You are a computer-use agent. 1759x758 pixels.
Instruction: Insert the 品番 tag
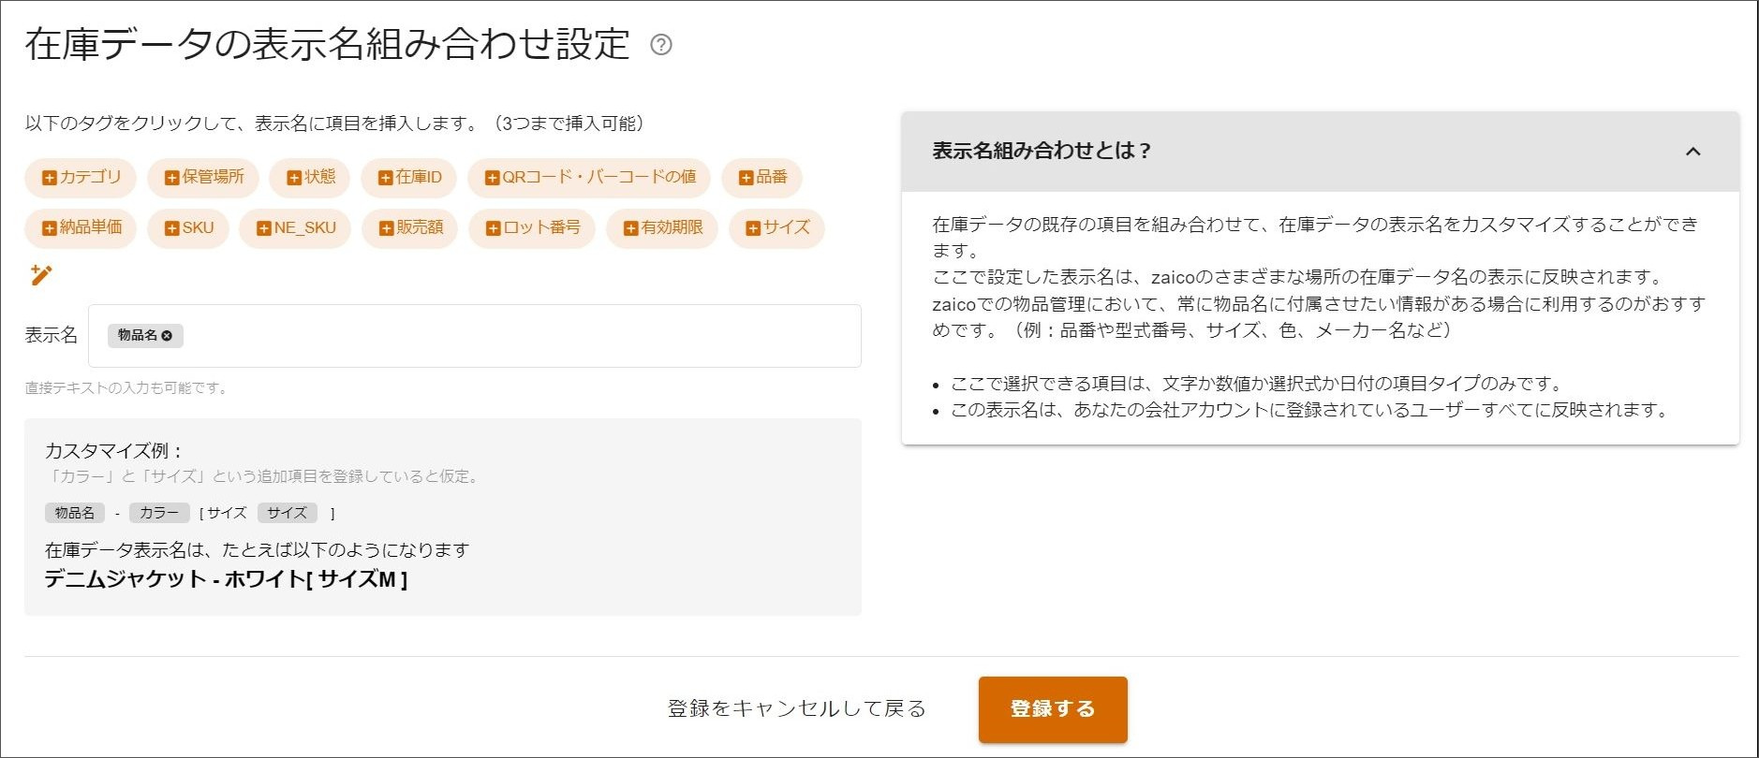[x=761, y=177]
